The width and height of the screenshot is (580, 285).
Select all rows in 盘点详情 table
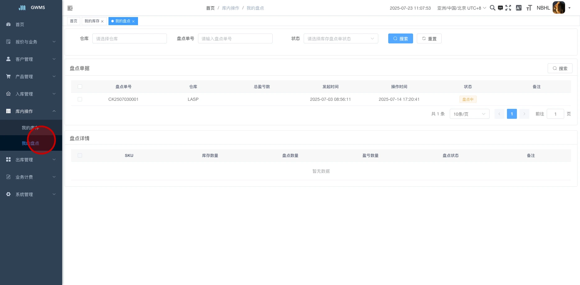pyautogui.click(x=80, y=155)
